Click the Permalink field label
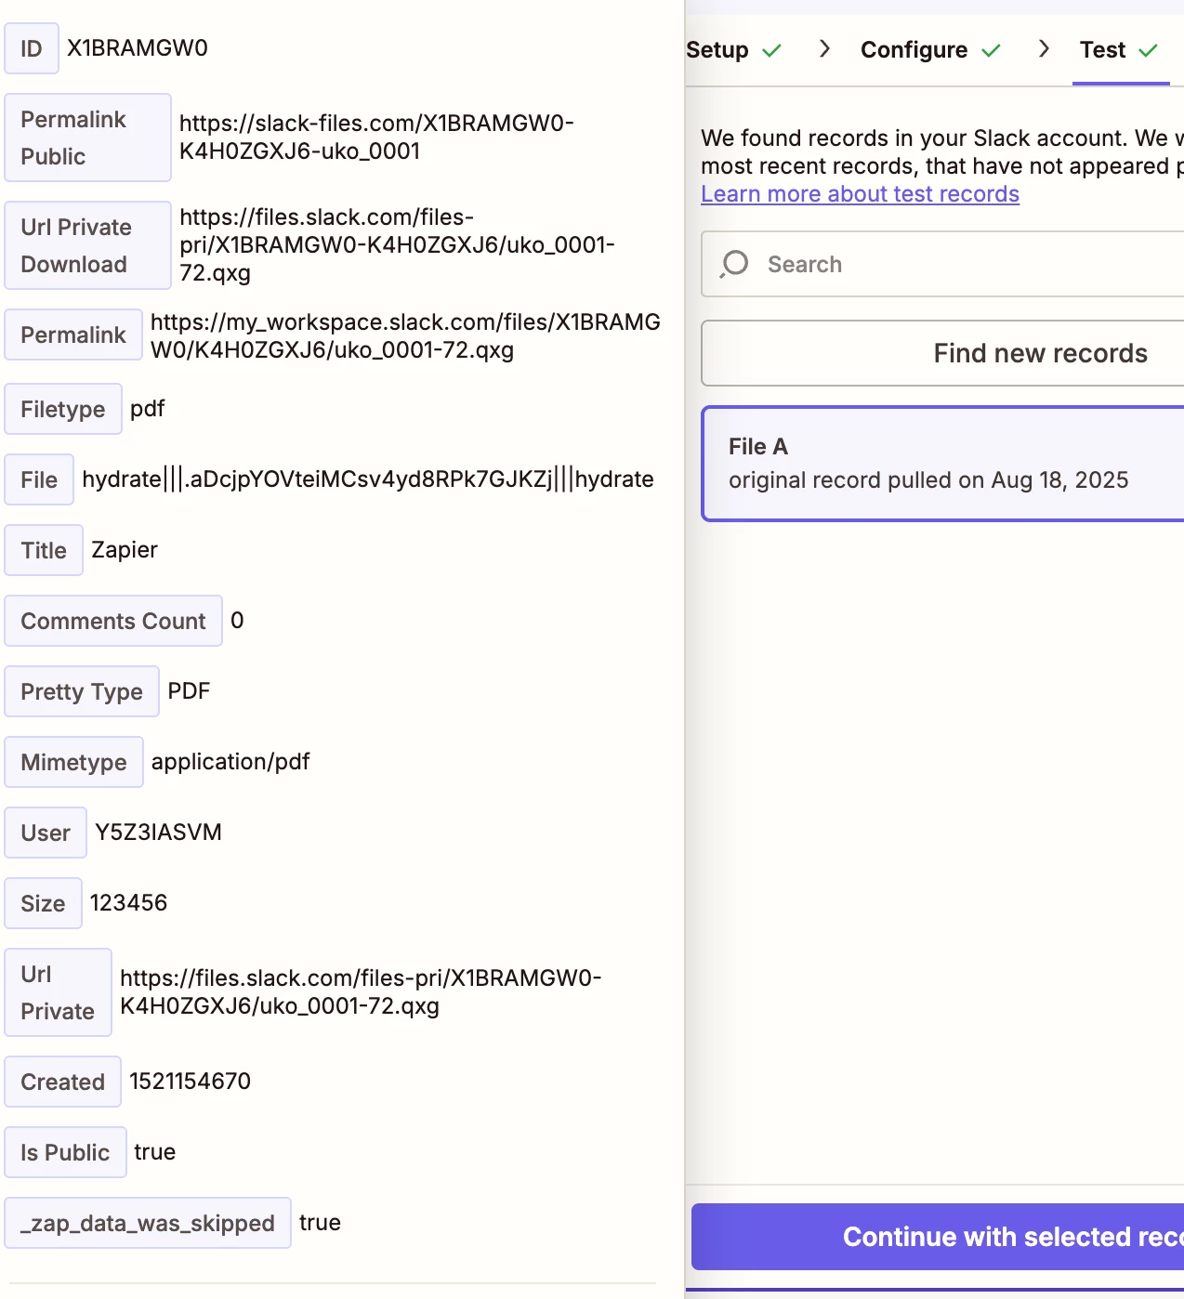This screenshot has height=1299, width=1184. click(73, 335)
